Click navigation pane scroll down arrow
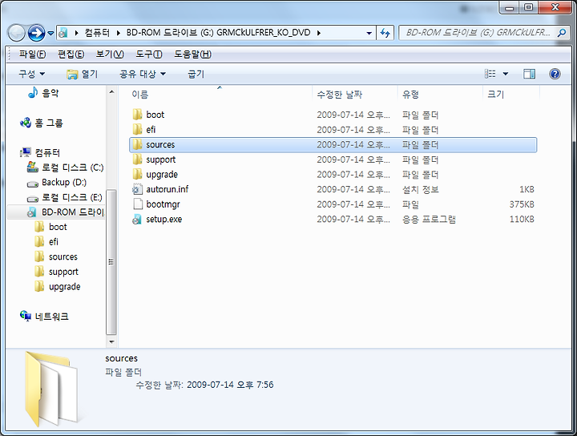Screen dimensions: 577x436 [111, 341]
